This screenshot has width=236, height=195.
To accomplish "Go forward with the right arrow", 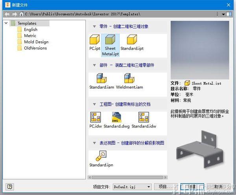I will (15, 14).
